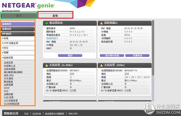Open 高级首页 in the sidebar
The width and height of the screenshot is (181, 116).
point(18,24)
